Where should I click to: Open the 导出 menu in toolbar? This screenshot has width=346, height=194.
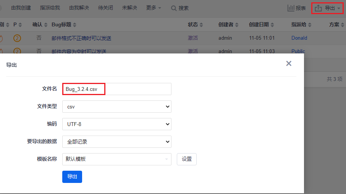327,8
